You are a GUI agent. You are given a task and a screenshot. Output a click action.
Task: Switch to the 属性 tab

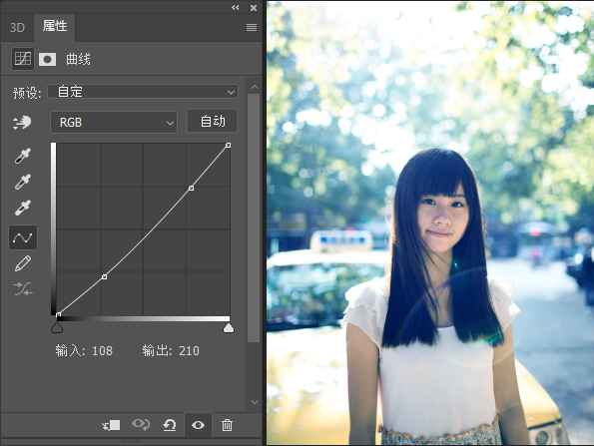[x=55, y=26]
